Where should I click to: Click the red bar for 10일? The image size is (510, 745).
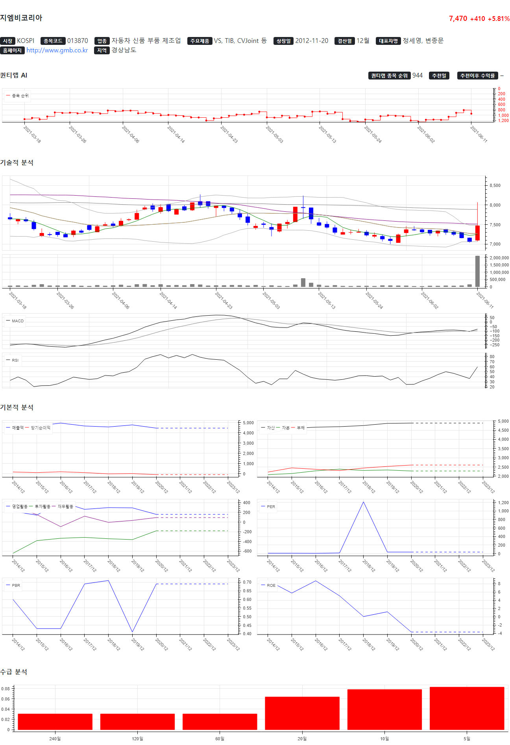384,710
